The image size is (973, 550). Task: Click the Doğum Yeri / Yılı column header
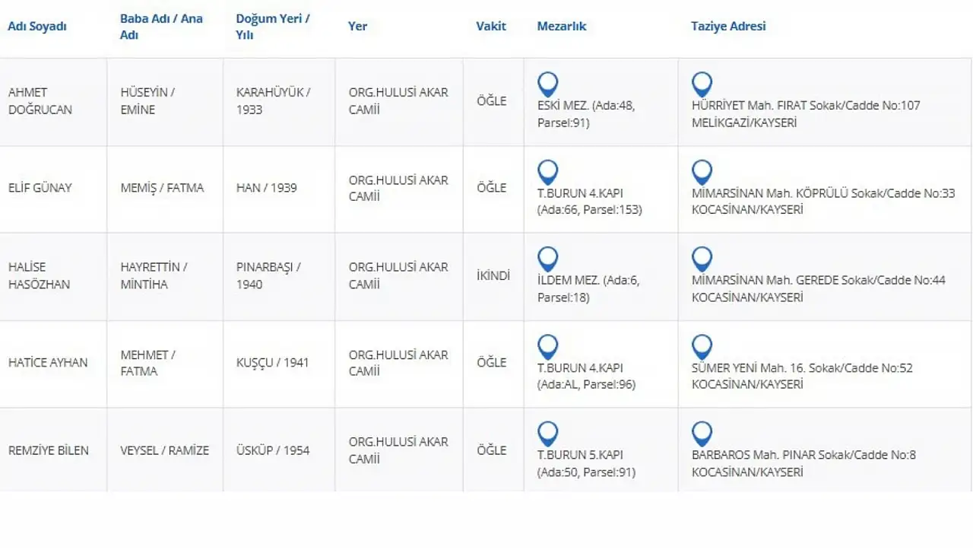(x=273, y=26)
